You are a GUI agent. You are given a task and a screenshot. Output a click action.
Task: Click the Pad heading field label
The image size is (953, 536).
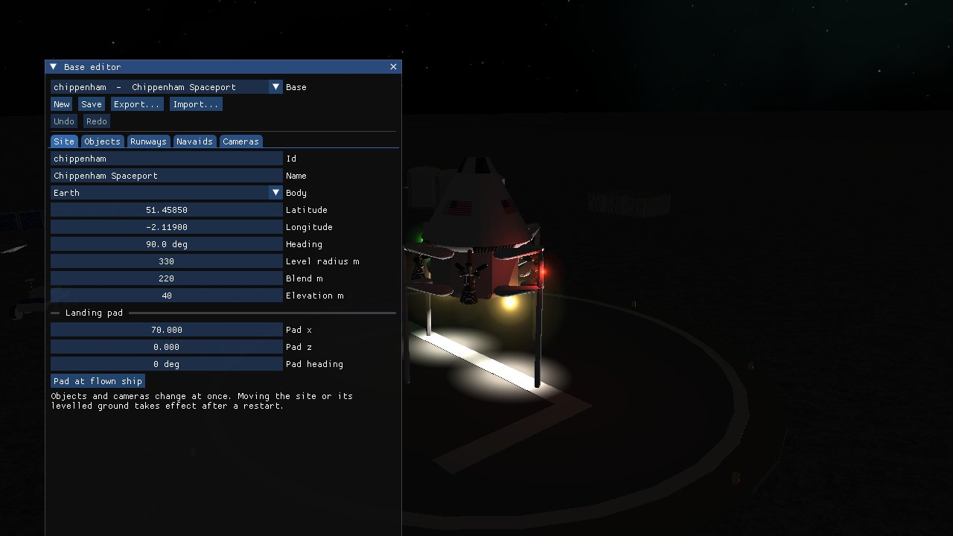coord(315,364)
